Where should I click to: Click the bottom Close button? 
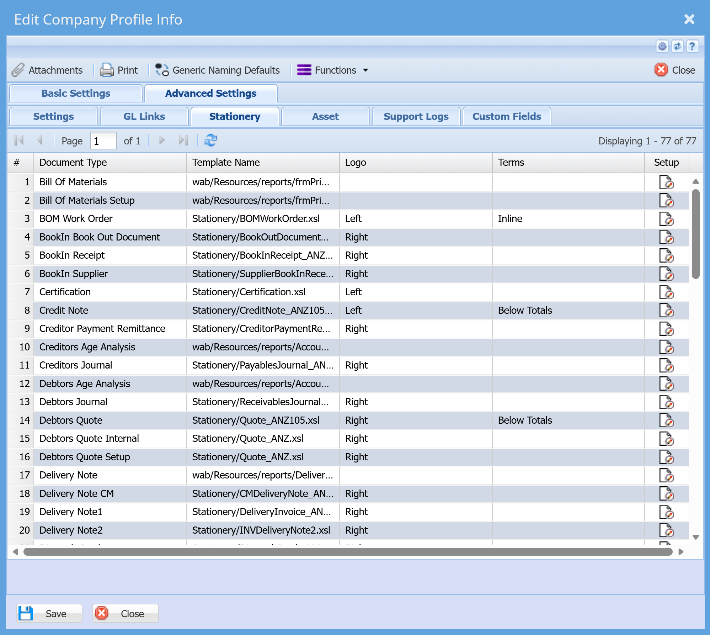[x=125, y=614]
